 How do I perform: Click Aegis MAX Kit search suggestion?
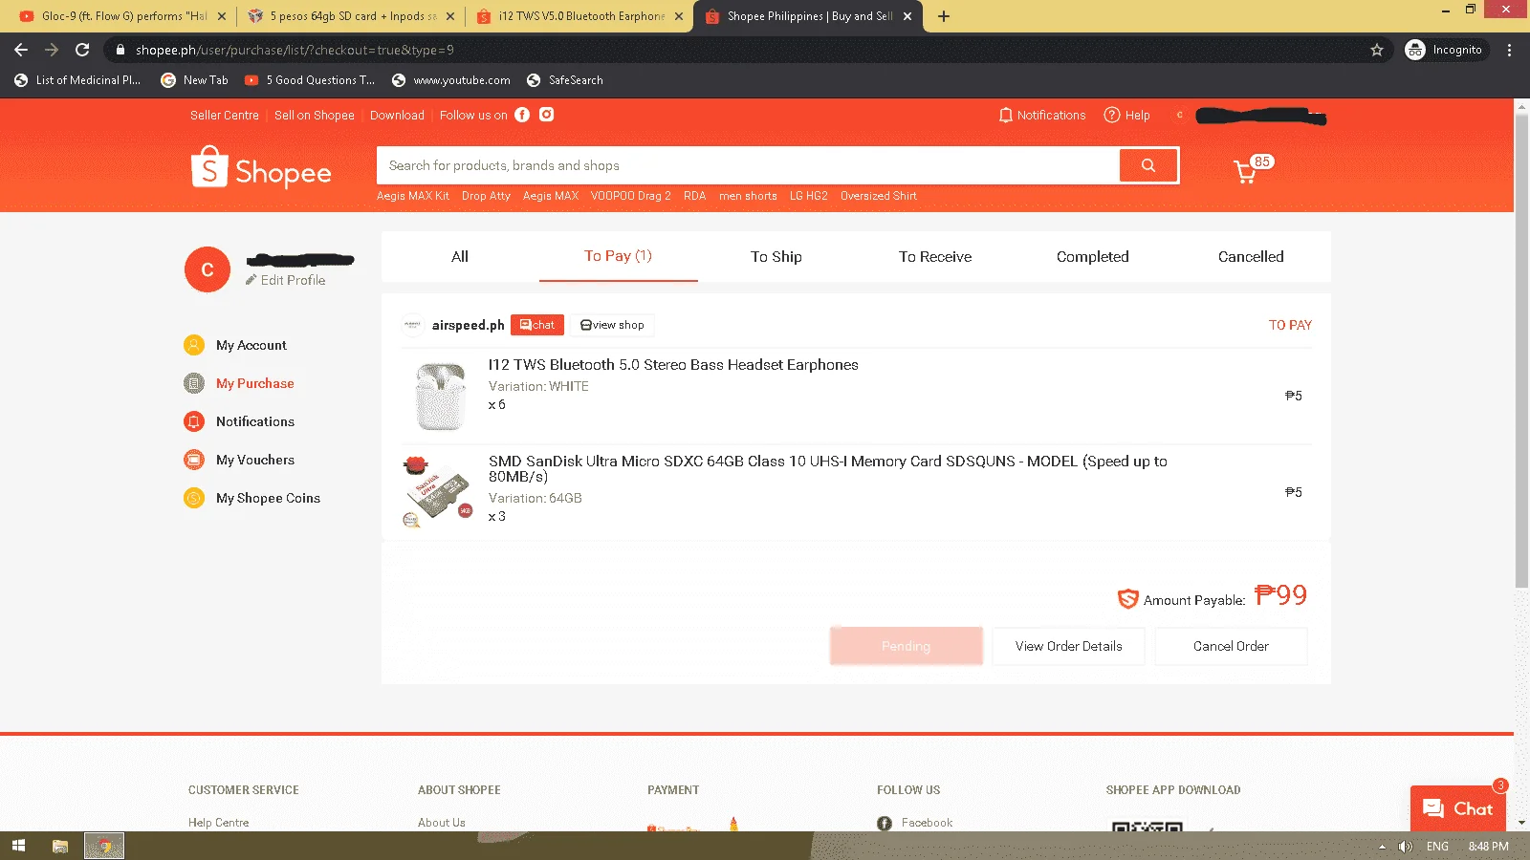click(x=413, y=196)
